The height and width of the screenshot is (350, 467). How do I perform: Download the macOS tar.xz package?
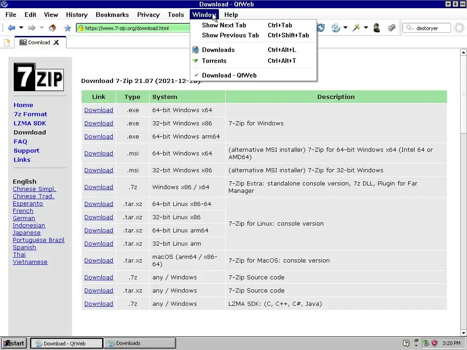99,260
